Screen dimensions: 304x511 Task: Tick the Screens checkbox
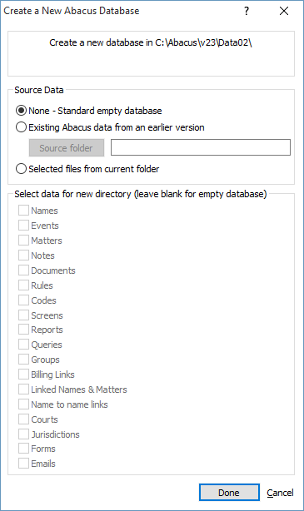(23, 315)
